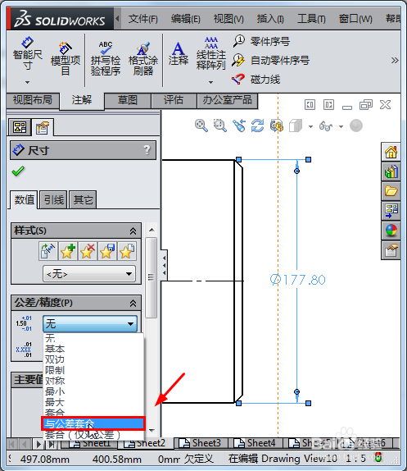Click next sheet navigation arrow
407x471 pixels.
tap(38, 444)
